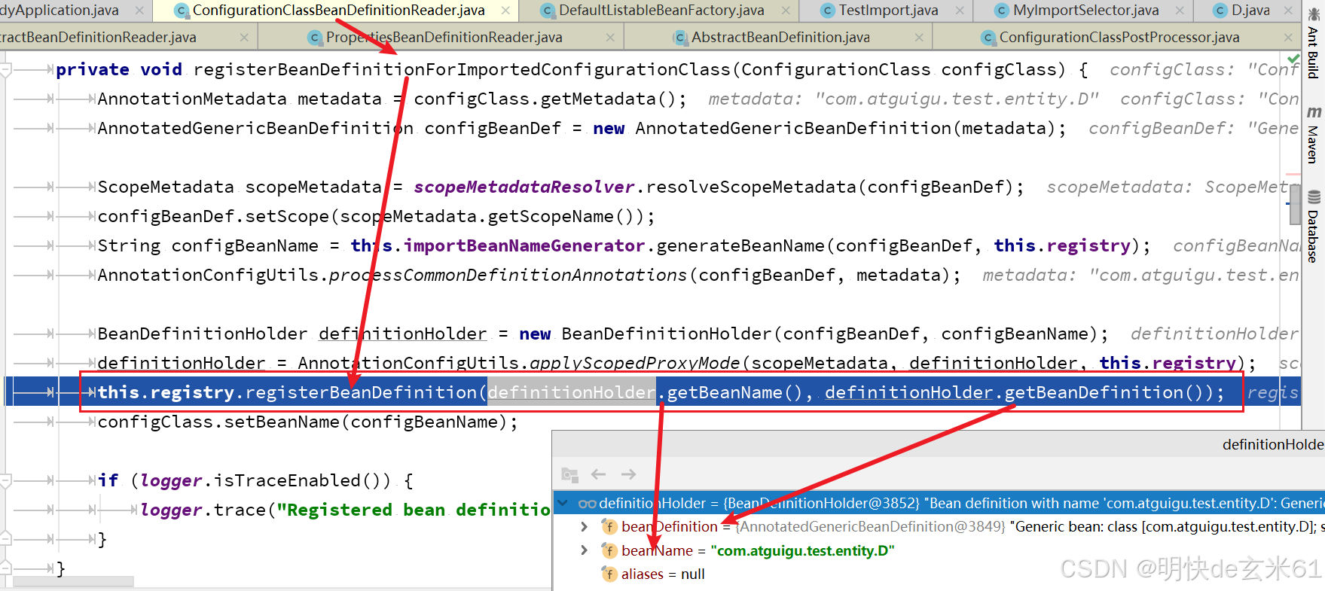The width and height of the screenshot is (1325, 591).
Task: Close AbstractBeanDefinition.java tab
Action: click(x=919, y=37)
